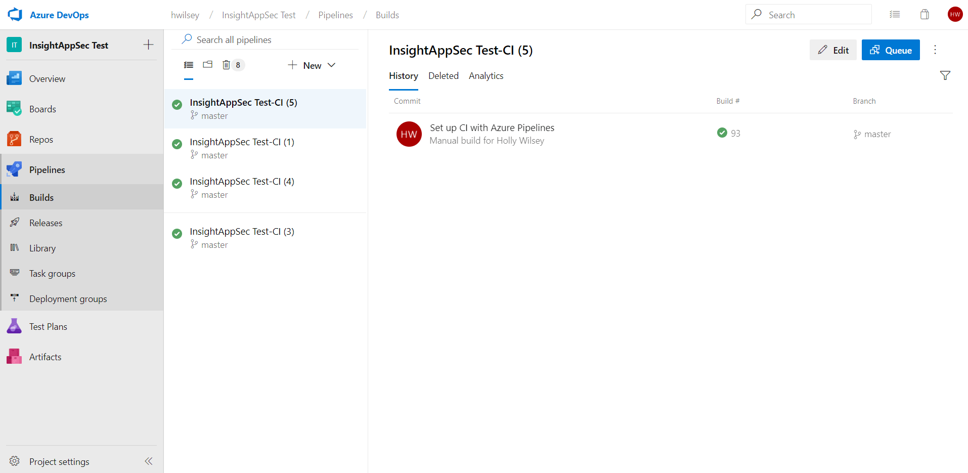Image resolution: width=968 pixels, height=473 pixels.
Task: Switch to folder view of pipelines
Action: 208,65
